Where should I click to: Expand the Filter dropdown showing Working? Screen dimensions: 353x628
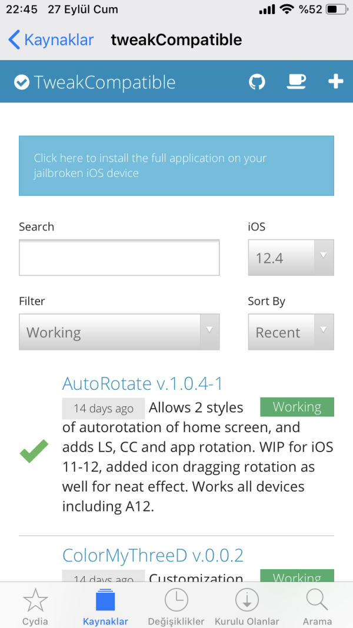(119, 332)
